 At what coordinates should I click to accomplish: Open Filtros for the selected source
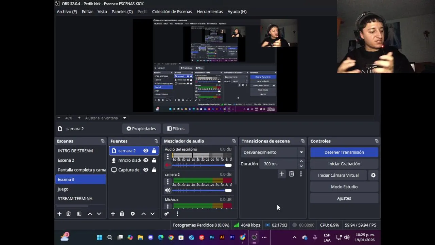(176, 129)
